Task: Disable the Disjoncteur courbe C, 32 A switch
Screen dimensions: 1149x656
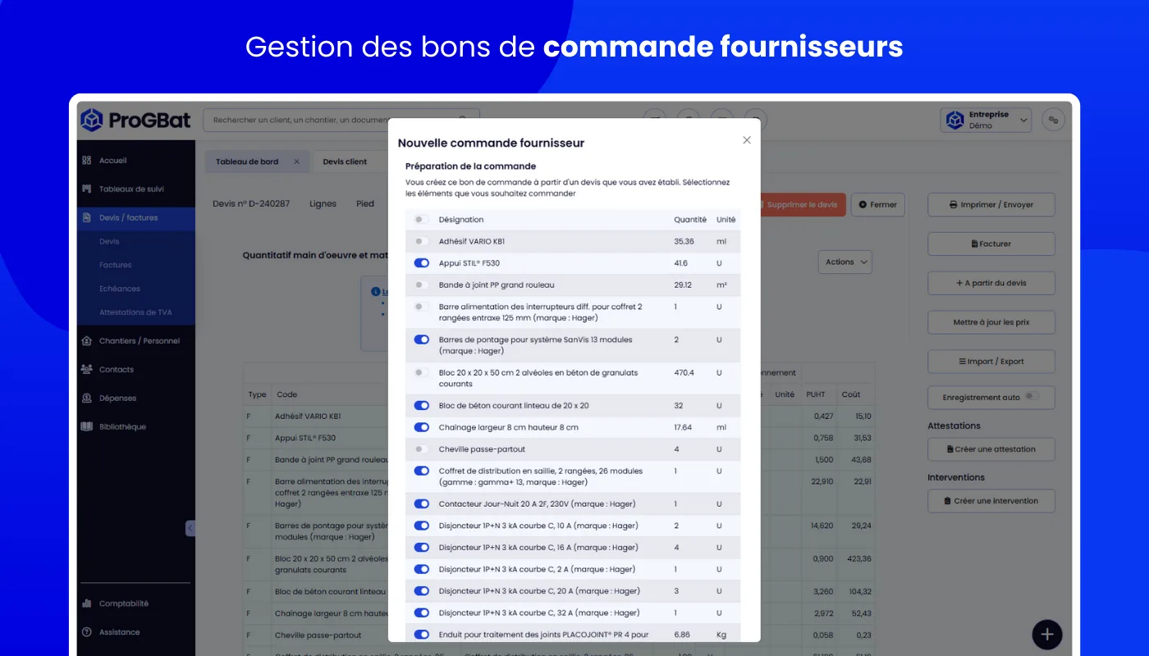Action: click(x=422, y=613)
